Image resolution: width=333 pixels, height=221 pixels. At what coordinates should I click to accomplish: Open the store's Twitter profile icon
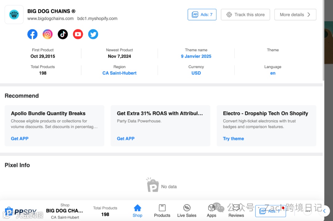[x=93, y=34]
